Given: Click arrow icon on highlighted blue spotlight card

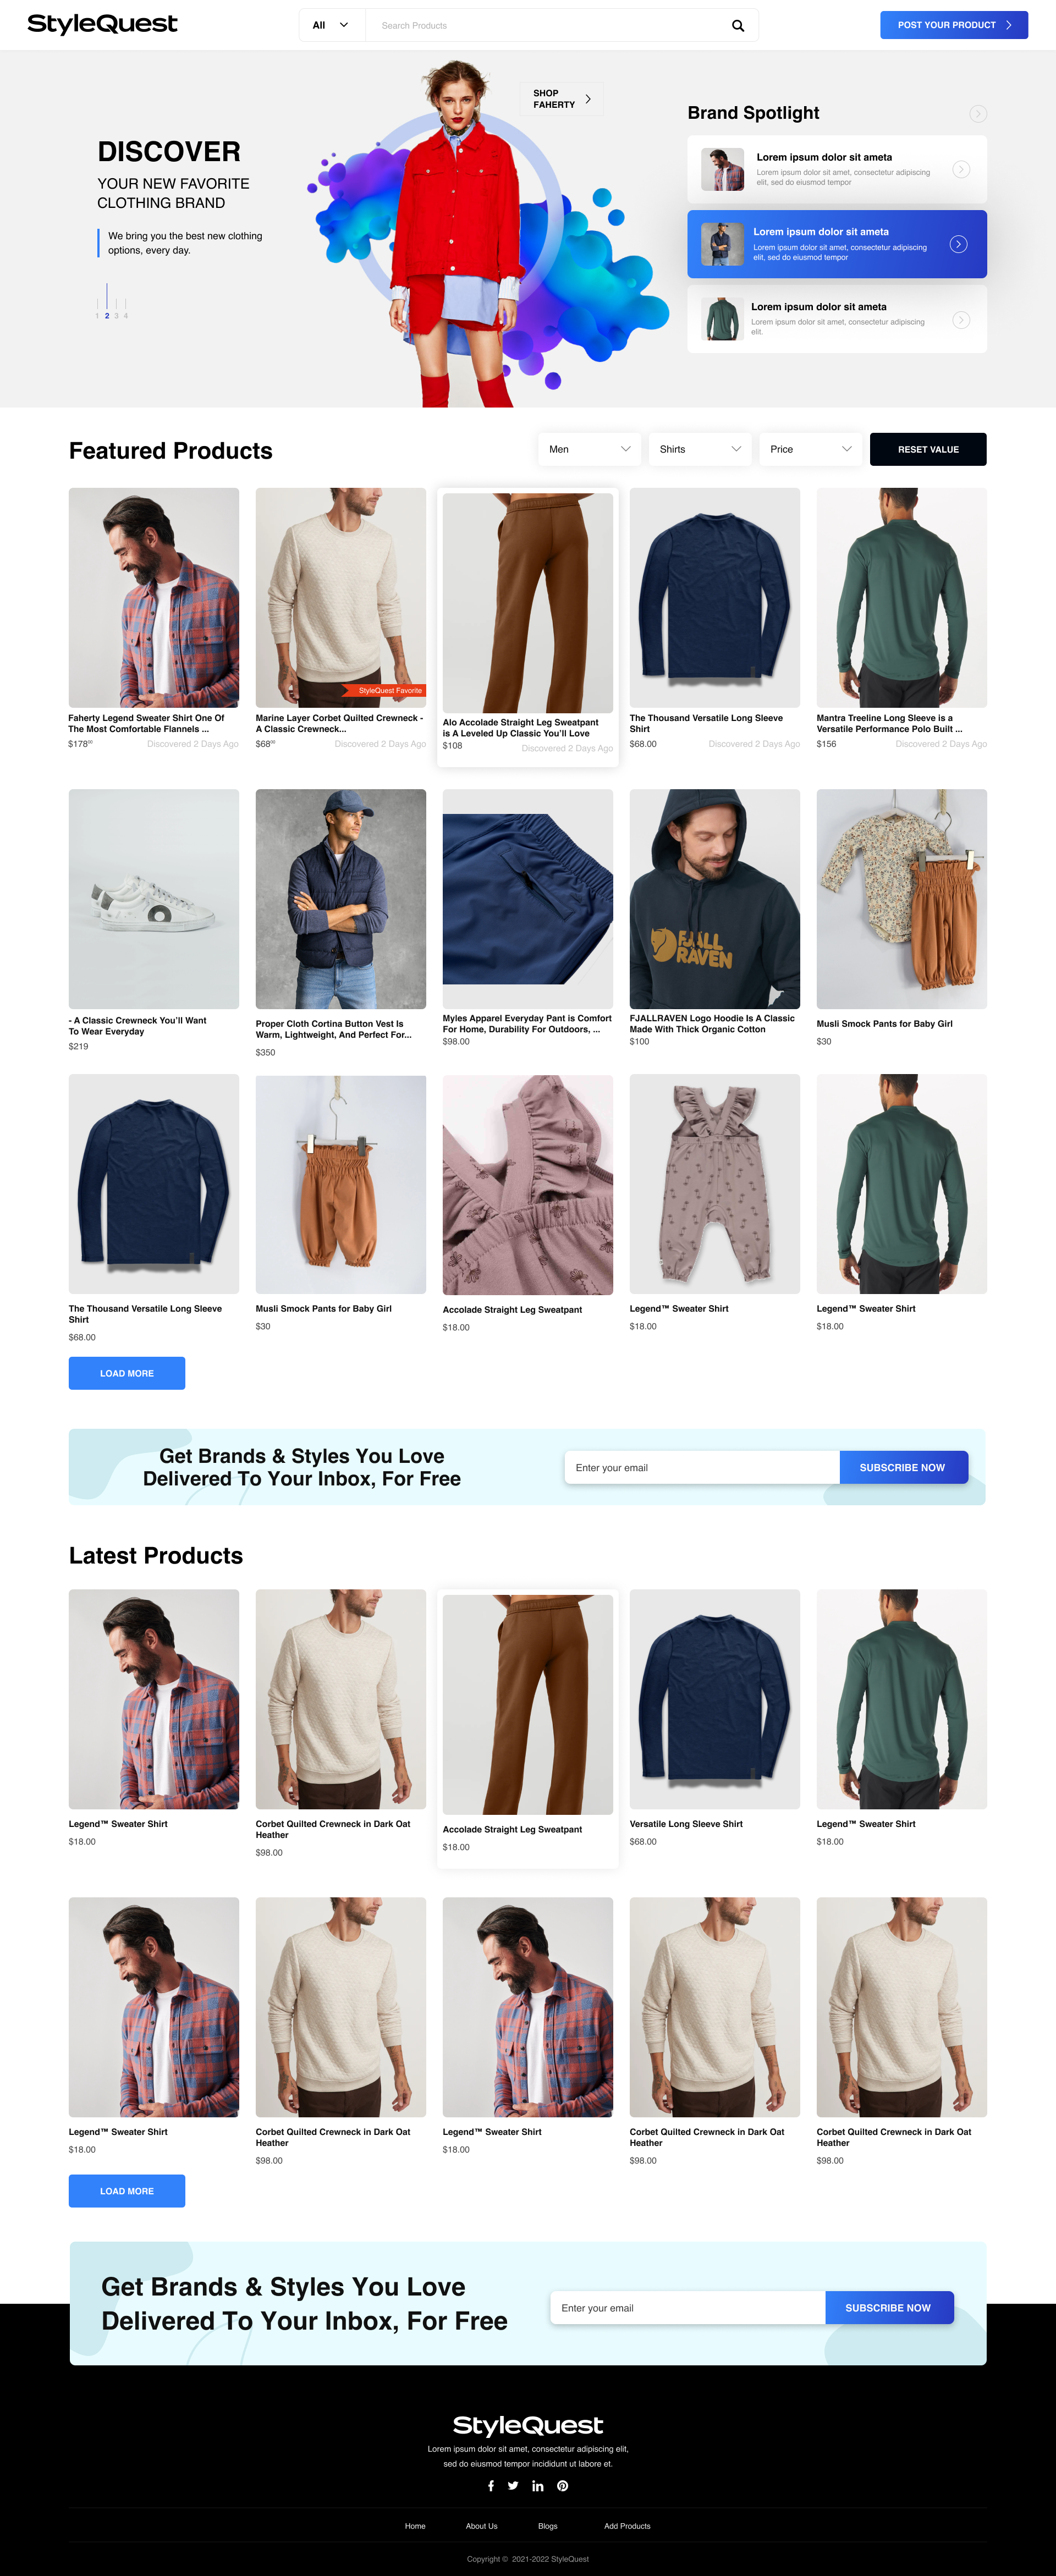Looking at the screenshot, I should tap(958, 244).
